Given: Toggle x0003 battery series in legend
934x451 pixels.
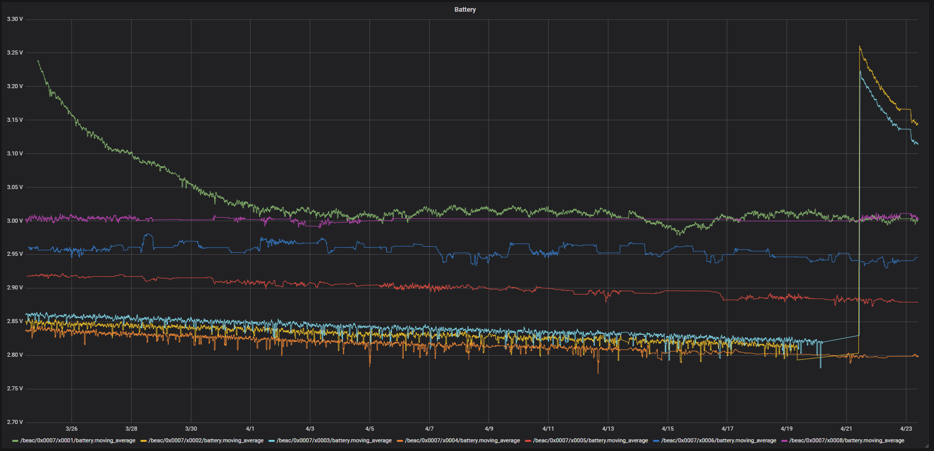Looking at the screenshot, I should pyautogui.click(x=334, y=441).
